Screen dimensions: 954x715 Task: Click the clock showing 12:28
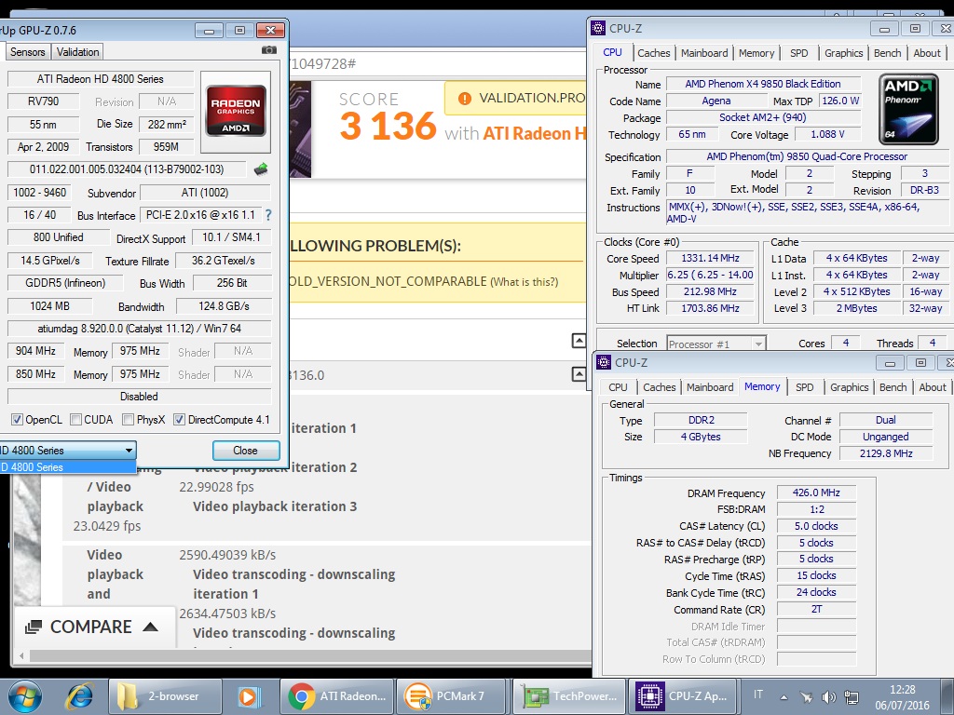tap(902, 690)
